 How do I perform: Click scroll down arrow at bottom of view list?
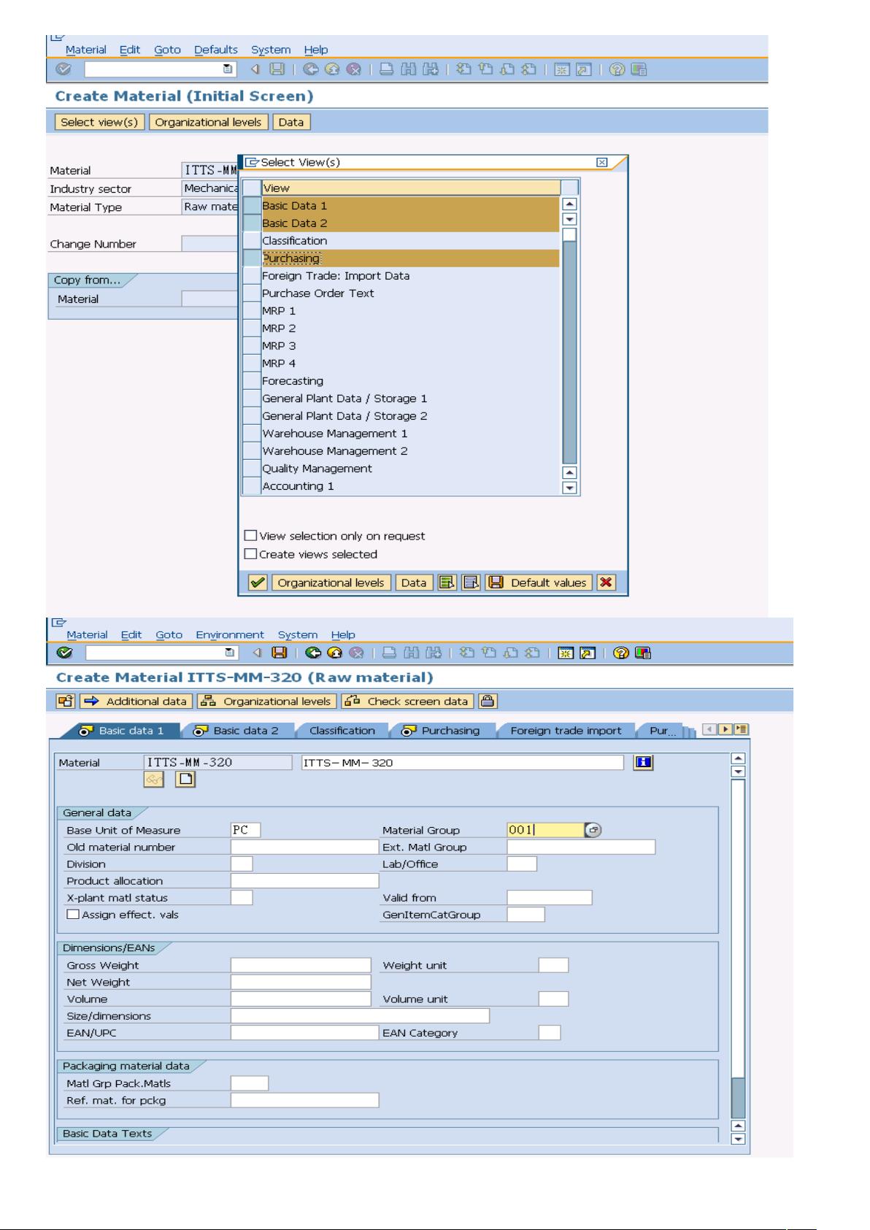[570, 488]
